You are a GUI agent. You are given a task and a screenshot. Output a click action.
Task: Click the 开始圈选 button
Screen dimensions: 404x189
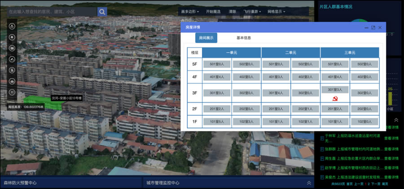tap(214, 11)
